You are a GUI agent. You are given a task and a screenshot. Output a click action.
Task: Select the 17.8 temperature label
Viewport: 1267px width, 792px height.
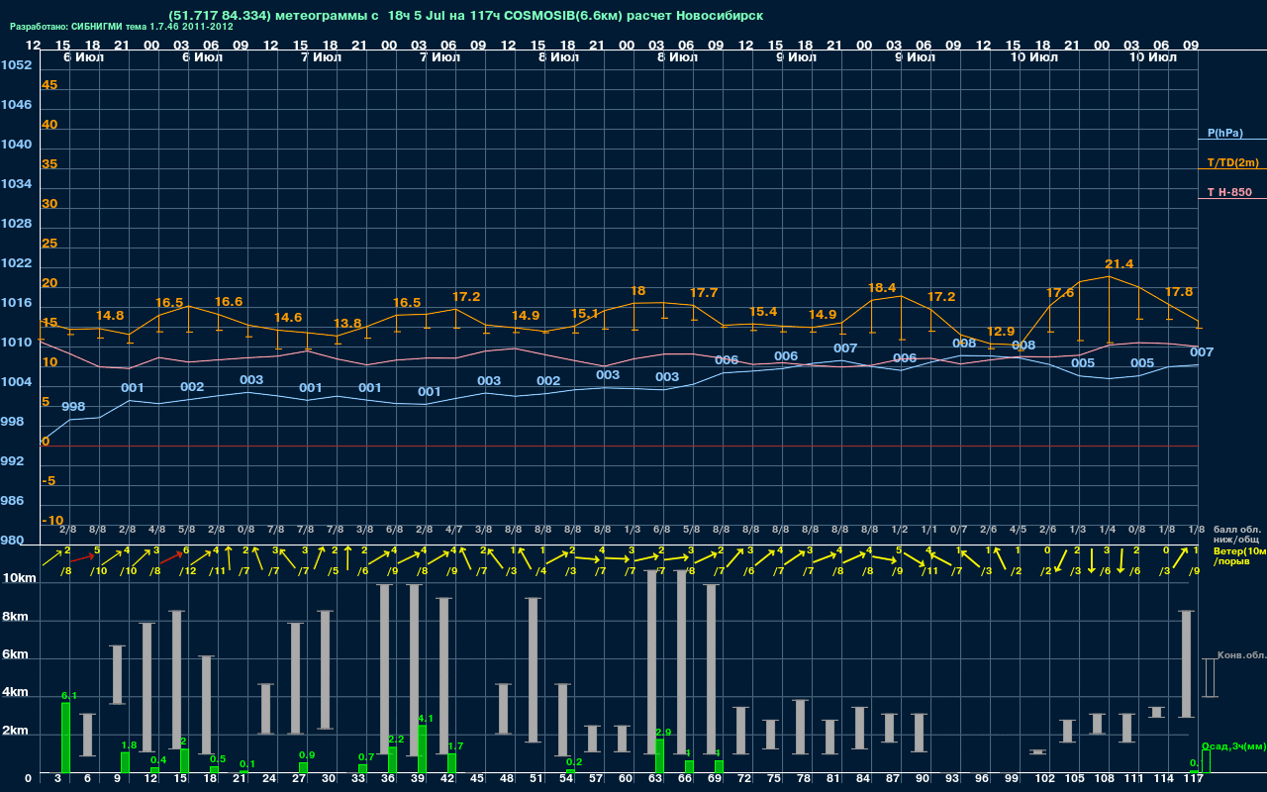pyautogui.click(x=1179, y=292)
